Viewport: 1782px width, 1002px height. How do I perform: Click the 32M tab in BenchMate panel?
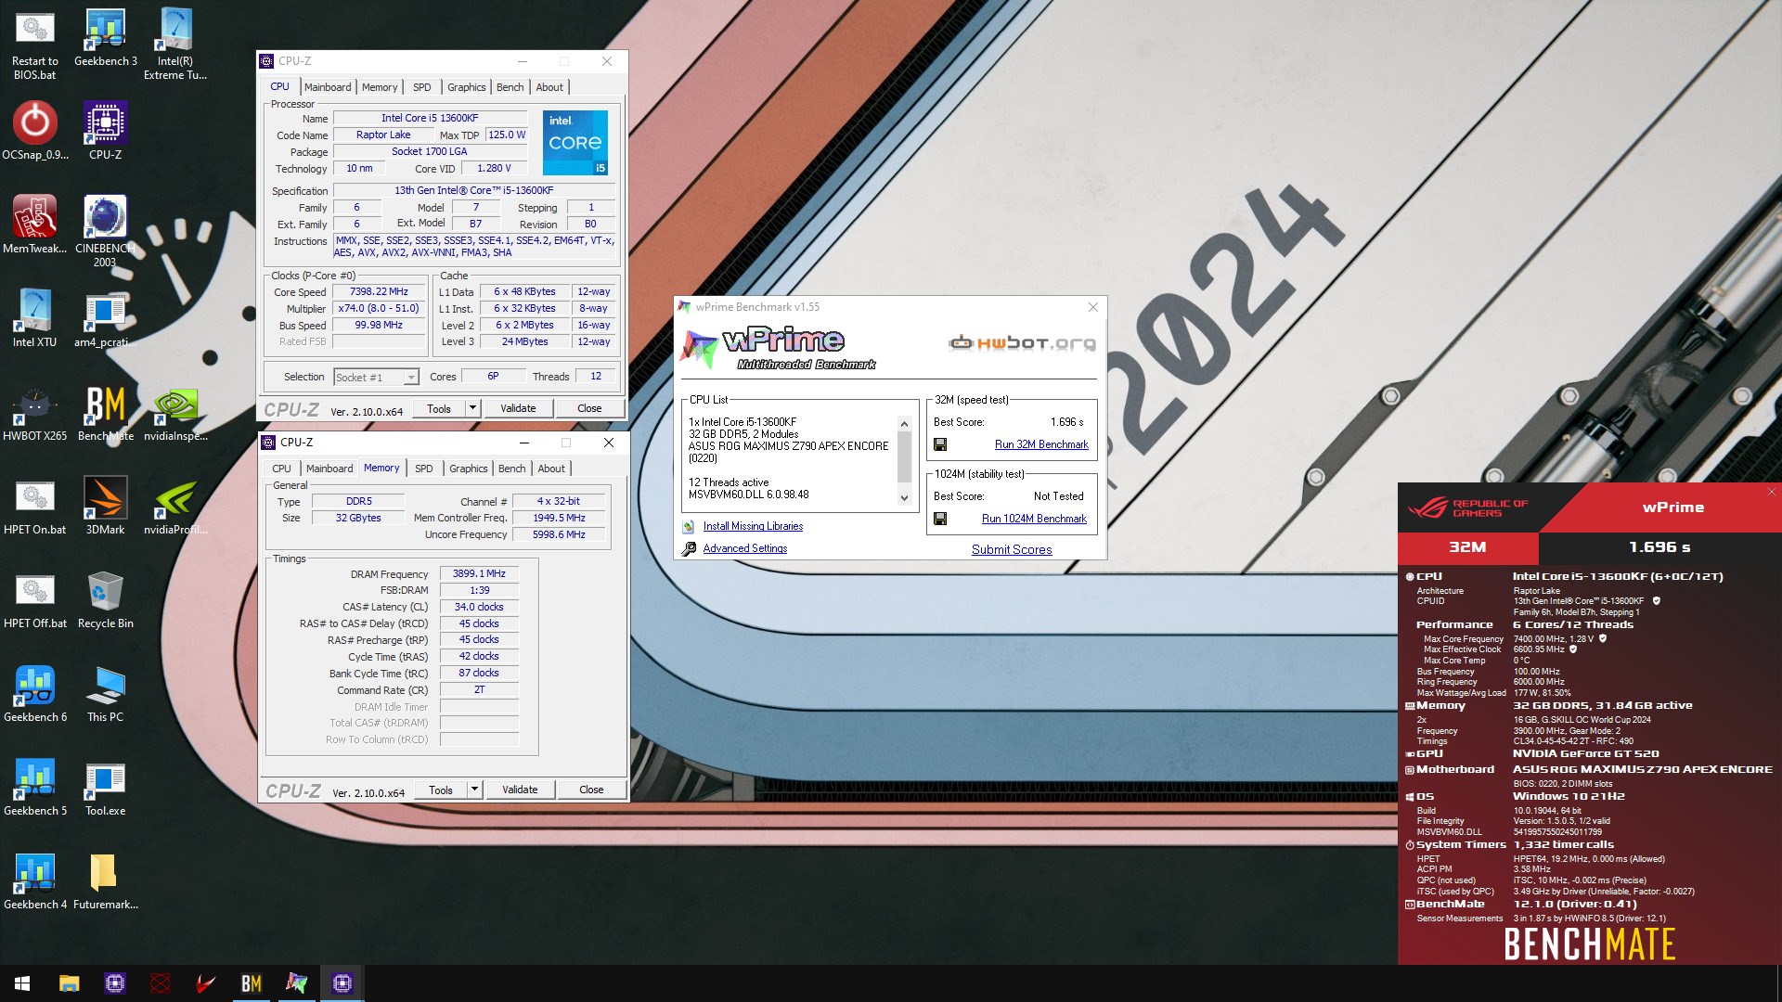click(x=1467, y=547)
